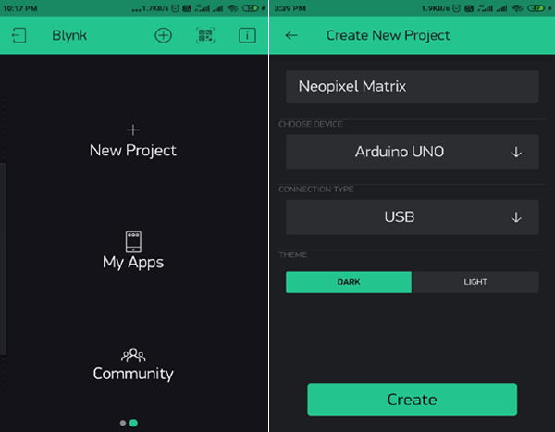Open the info icon in Blynk header
Image resolution: width=555 pixels, height=432 pixels.
pyautogui.click(x=247, y=35)
